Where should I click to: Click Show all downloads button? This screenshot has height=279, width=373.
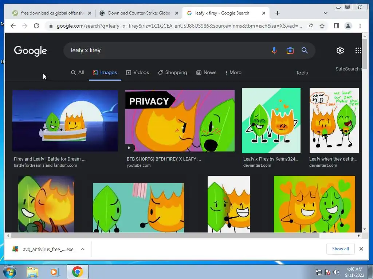341,248
